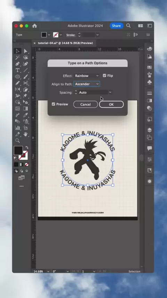
Task: Click the Home icon
Action: coord(34,26)
